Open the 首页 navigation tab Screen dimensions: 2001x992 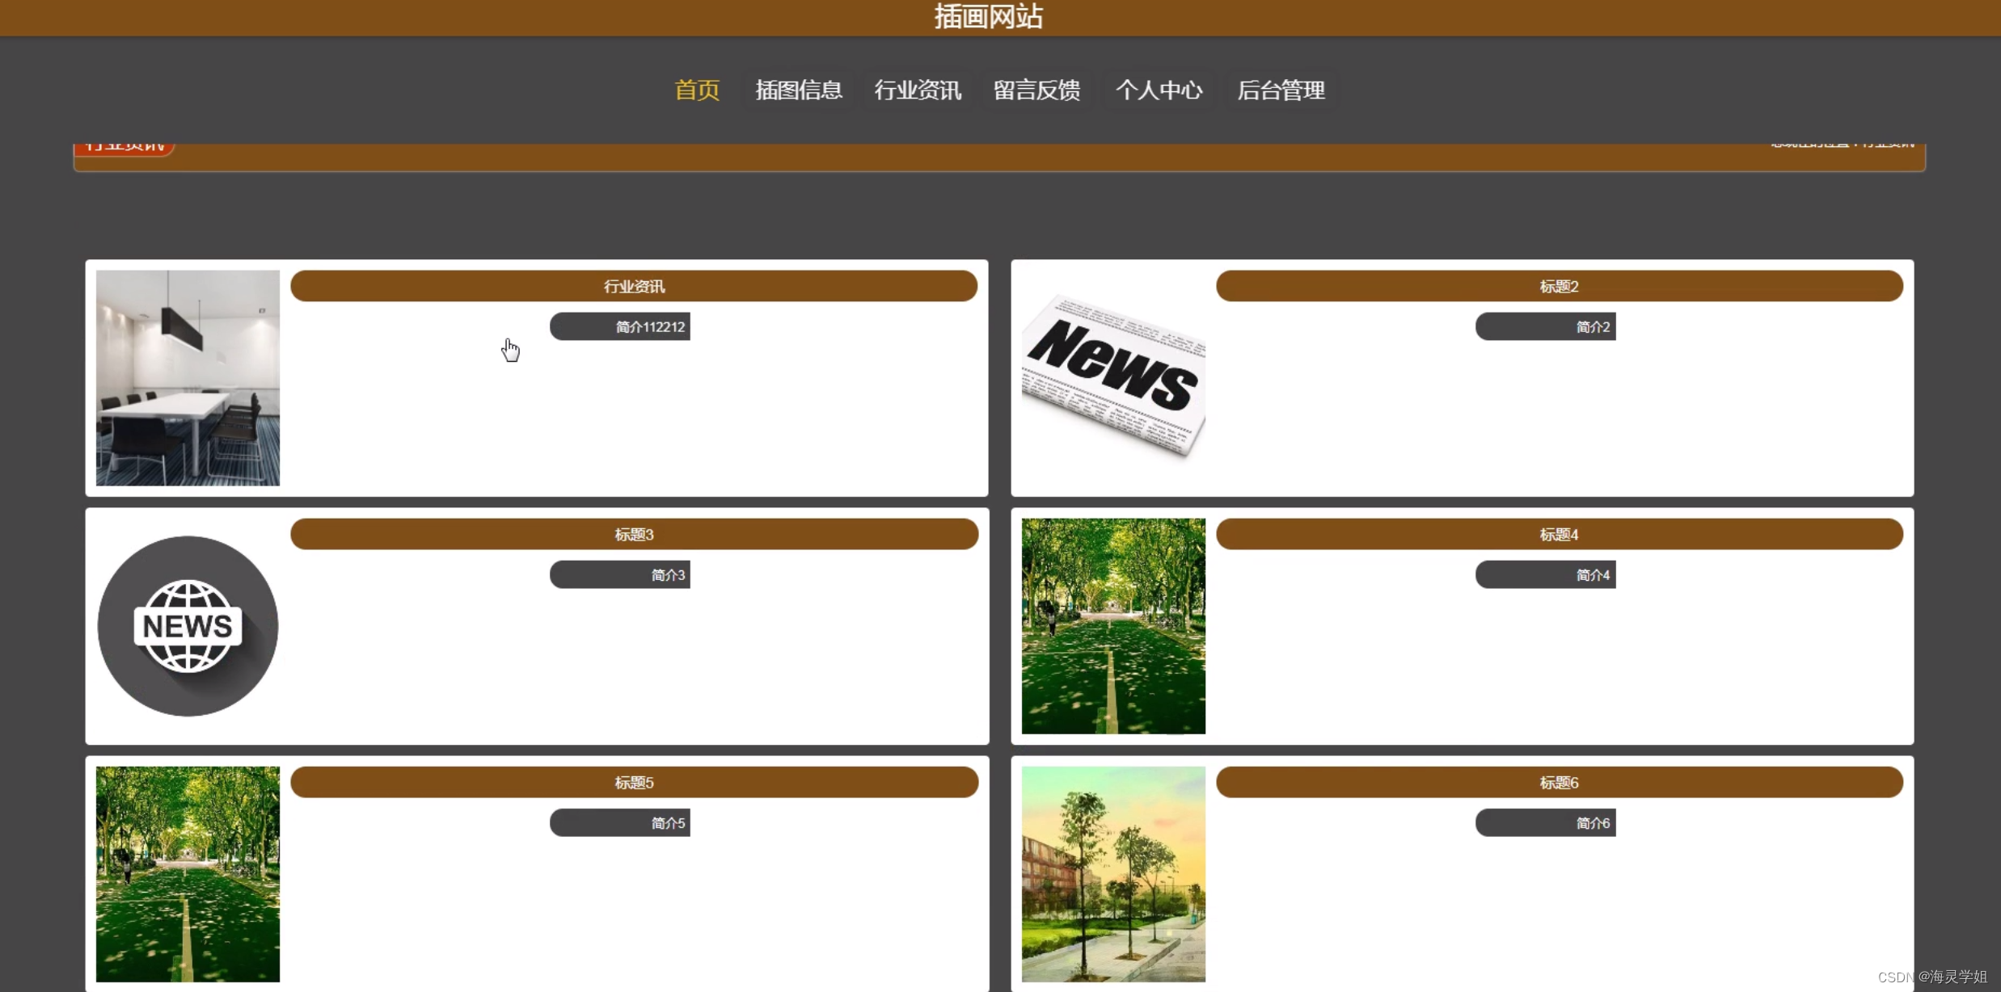(x=697, y=90)
